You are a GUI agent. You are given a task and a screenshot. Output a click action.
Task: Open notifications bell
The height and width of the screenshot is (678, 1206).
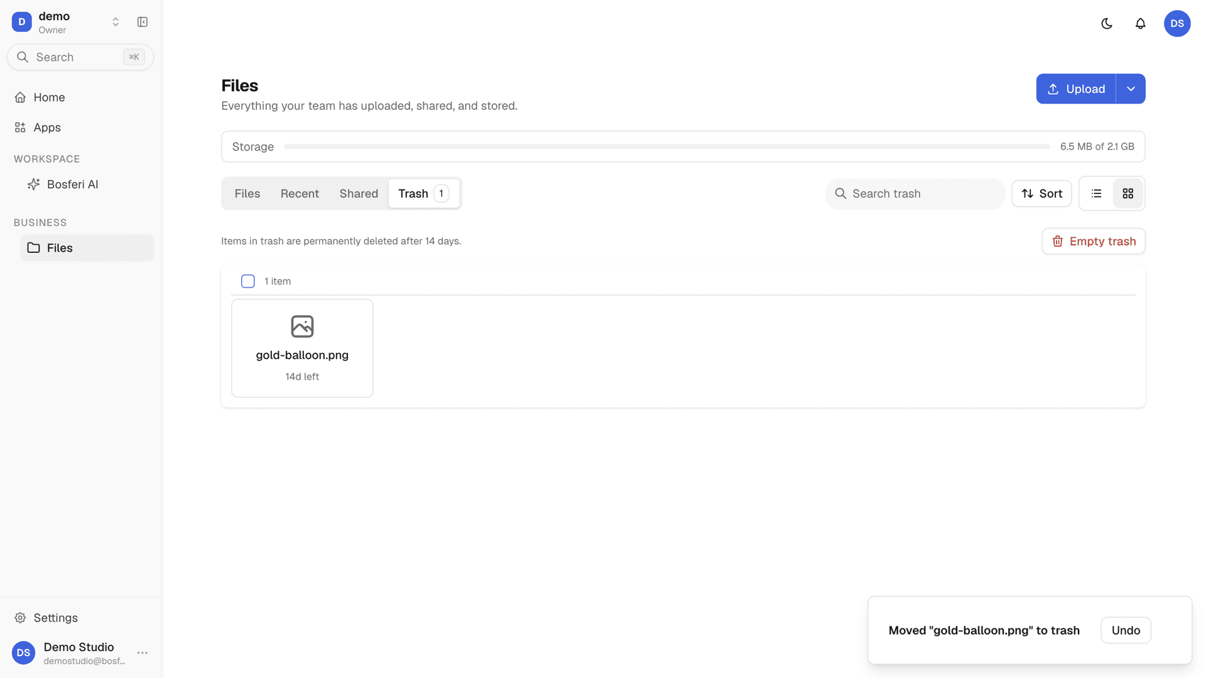(1141, 23)
